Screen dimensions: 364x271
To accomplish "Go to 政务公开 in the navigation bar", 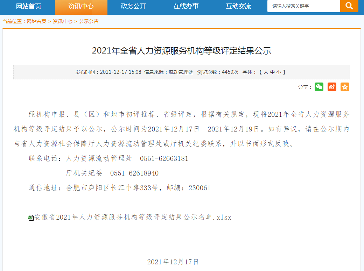I will 133,6.
